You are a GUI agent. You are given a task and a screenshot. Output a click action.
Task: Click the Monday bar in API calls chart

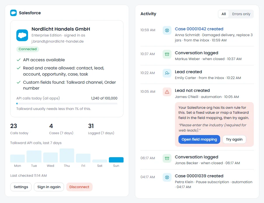[x=18, y=158]
